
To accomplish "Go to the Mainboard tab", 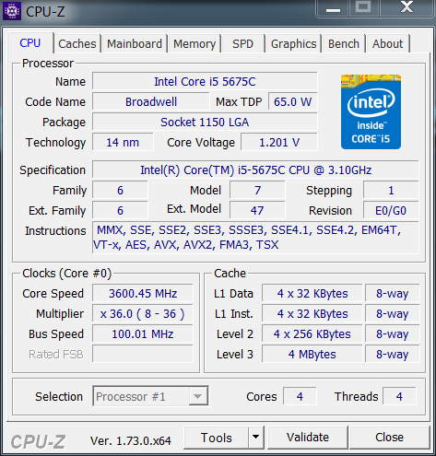I will (135, 43).
